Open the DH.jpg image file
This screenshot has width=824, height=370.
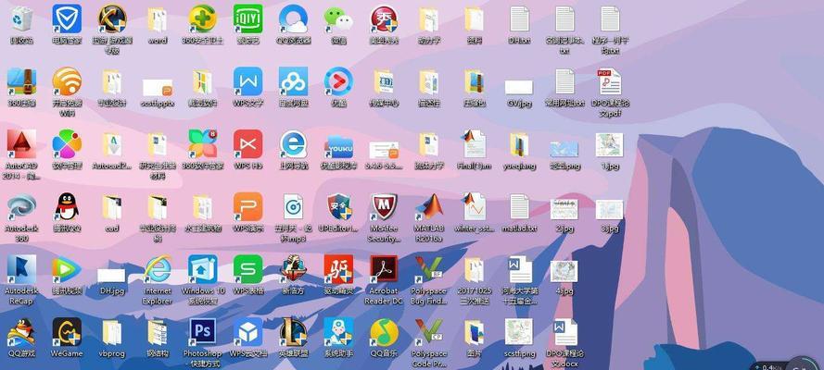[x=111, y=277]
